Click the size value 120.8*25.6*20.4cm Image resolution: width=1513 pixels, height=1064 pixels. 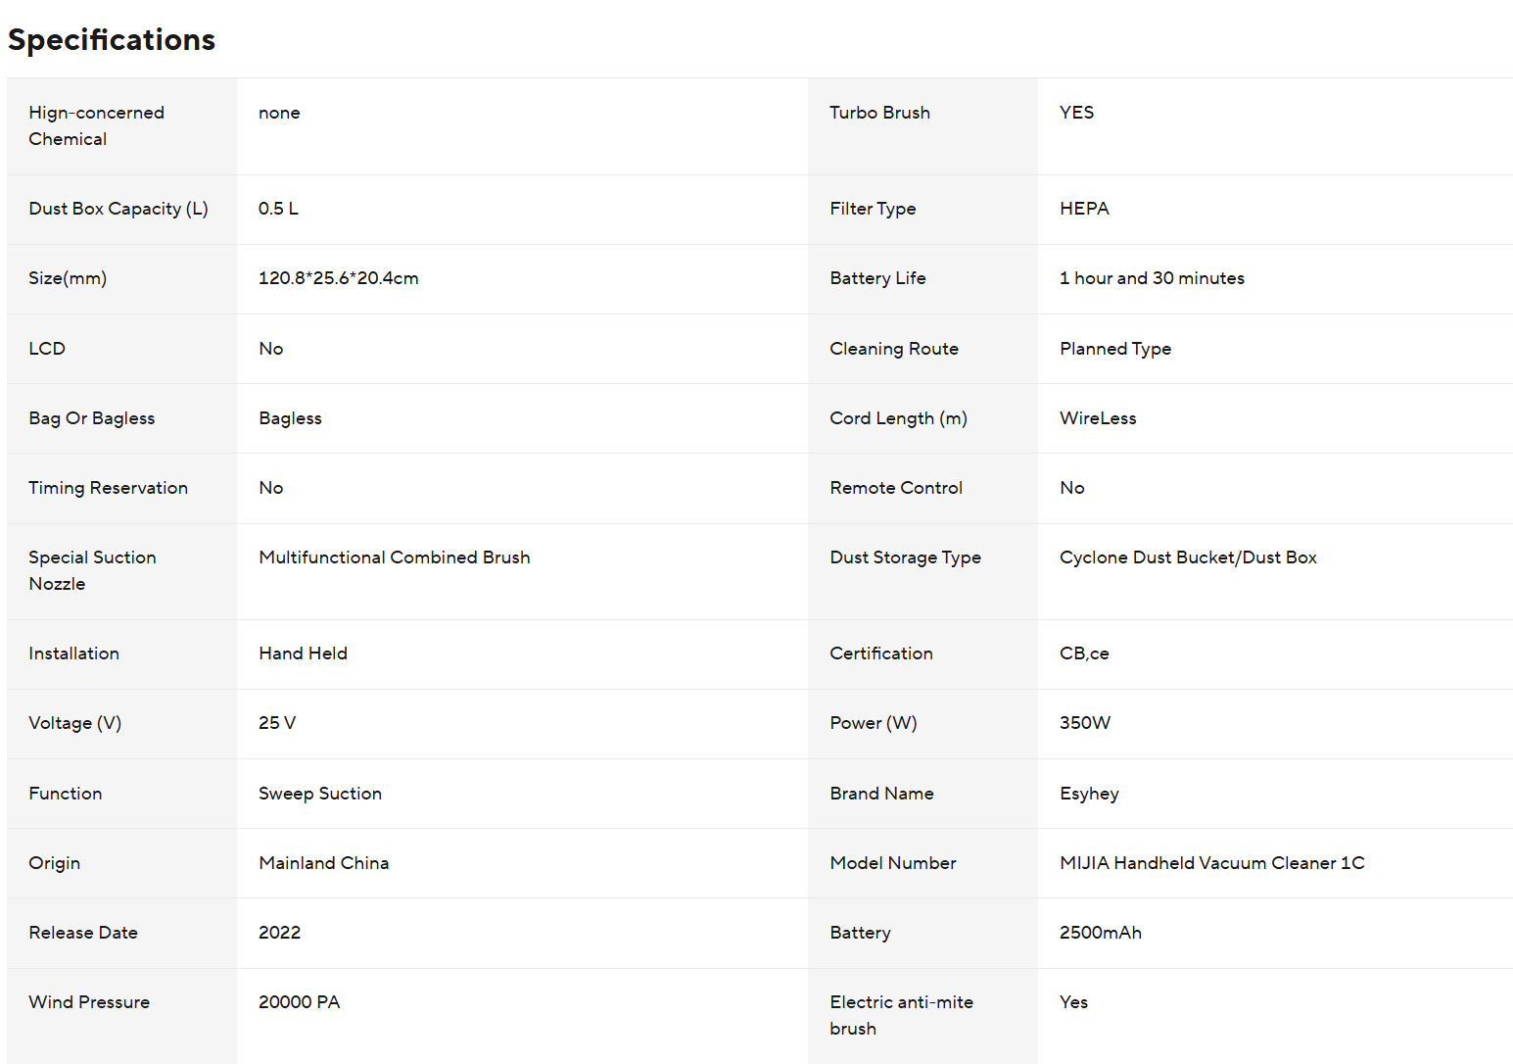(338, 278)
